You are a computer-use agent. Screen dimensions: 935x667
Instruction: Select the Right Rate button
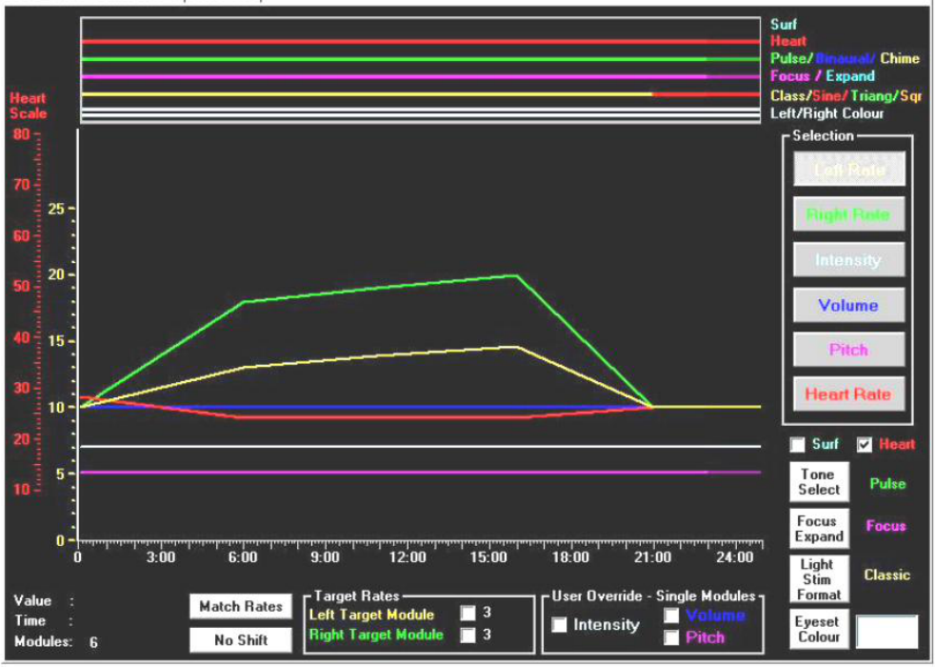(x=849, y=214)
